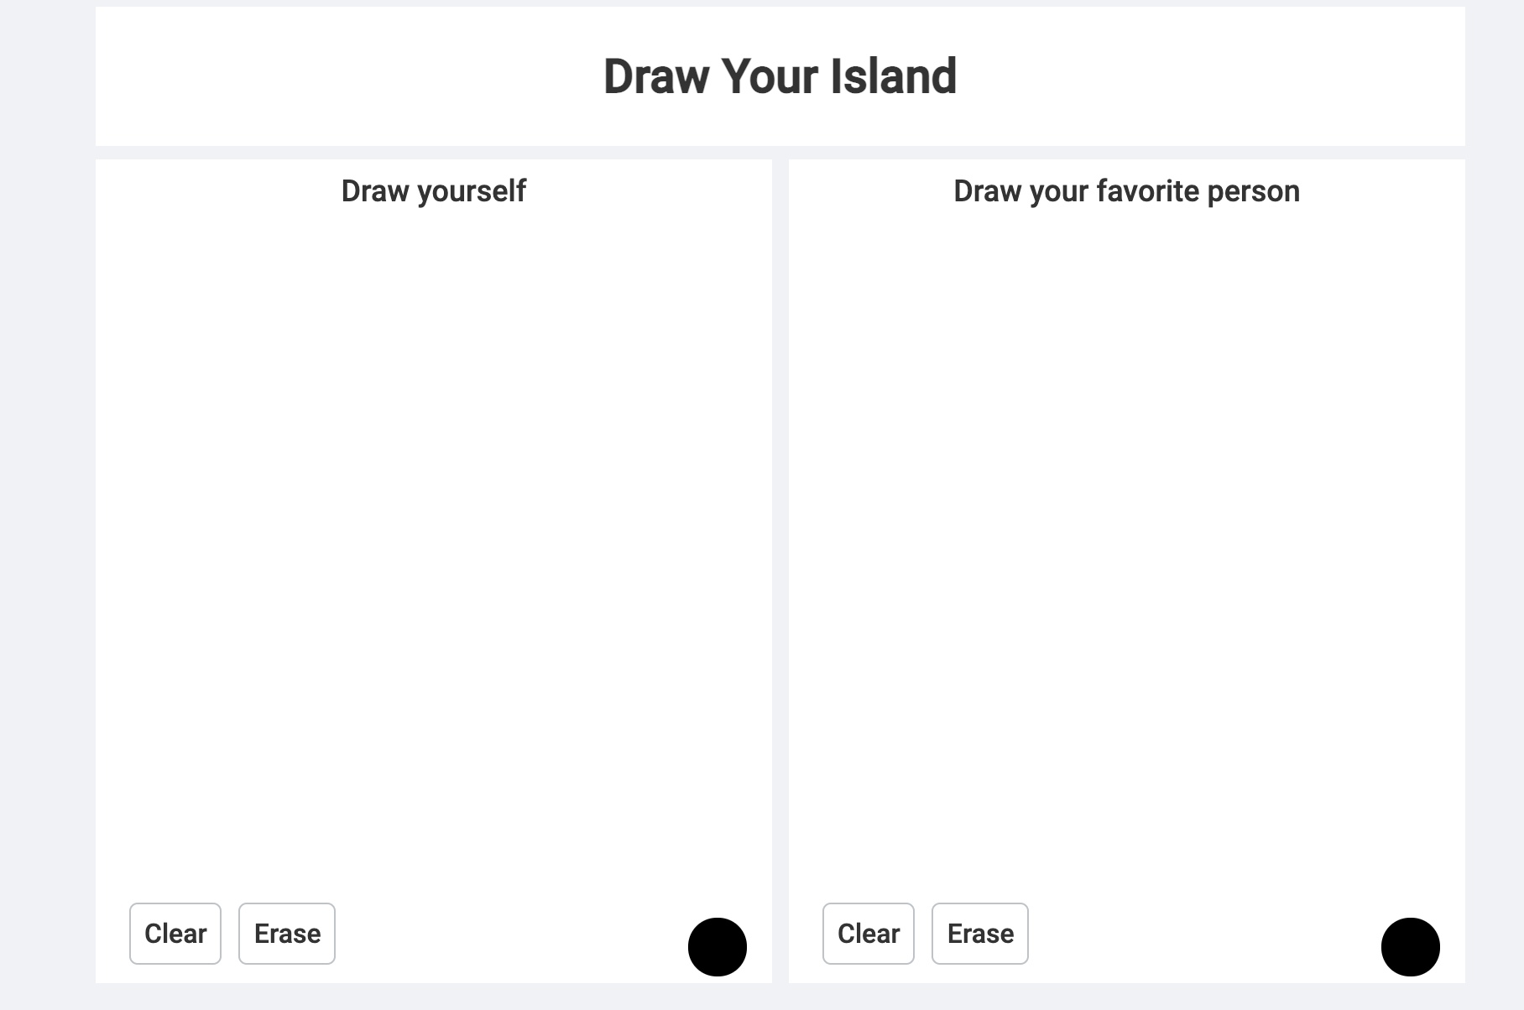Click the white header banner with page title
1524x1010 pixels.
(336, 76)
